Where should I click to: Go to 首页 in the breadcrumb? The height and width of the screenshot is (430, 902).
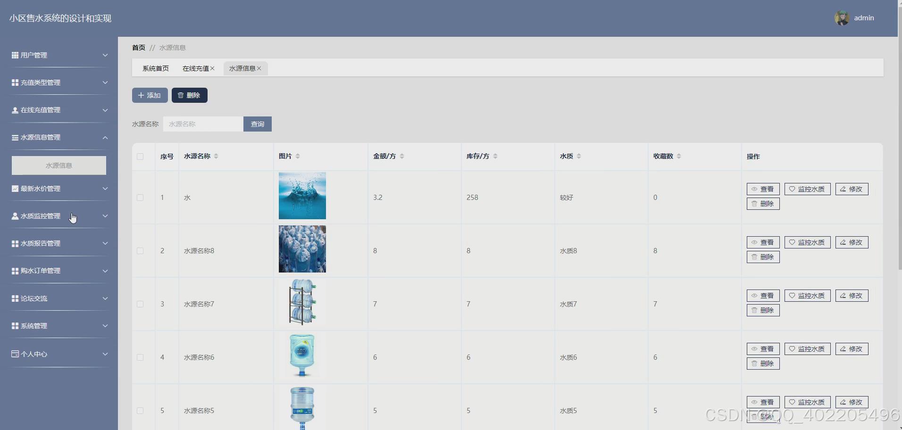(139, 48)
